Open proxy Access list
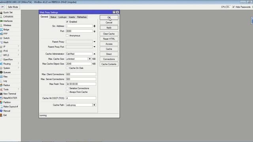 click(x=109, y=44)
